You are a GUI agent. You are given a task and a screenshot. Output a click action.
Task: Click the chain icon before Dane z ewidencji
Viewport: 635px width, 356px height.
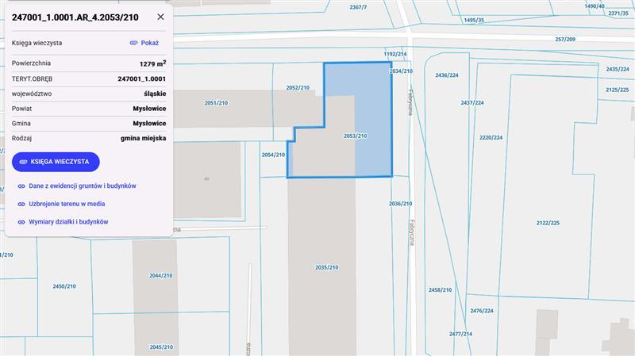pos(21,186)
